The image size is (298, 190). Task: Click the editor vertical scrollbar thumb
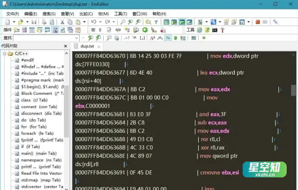[293, 90]
